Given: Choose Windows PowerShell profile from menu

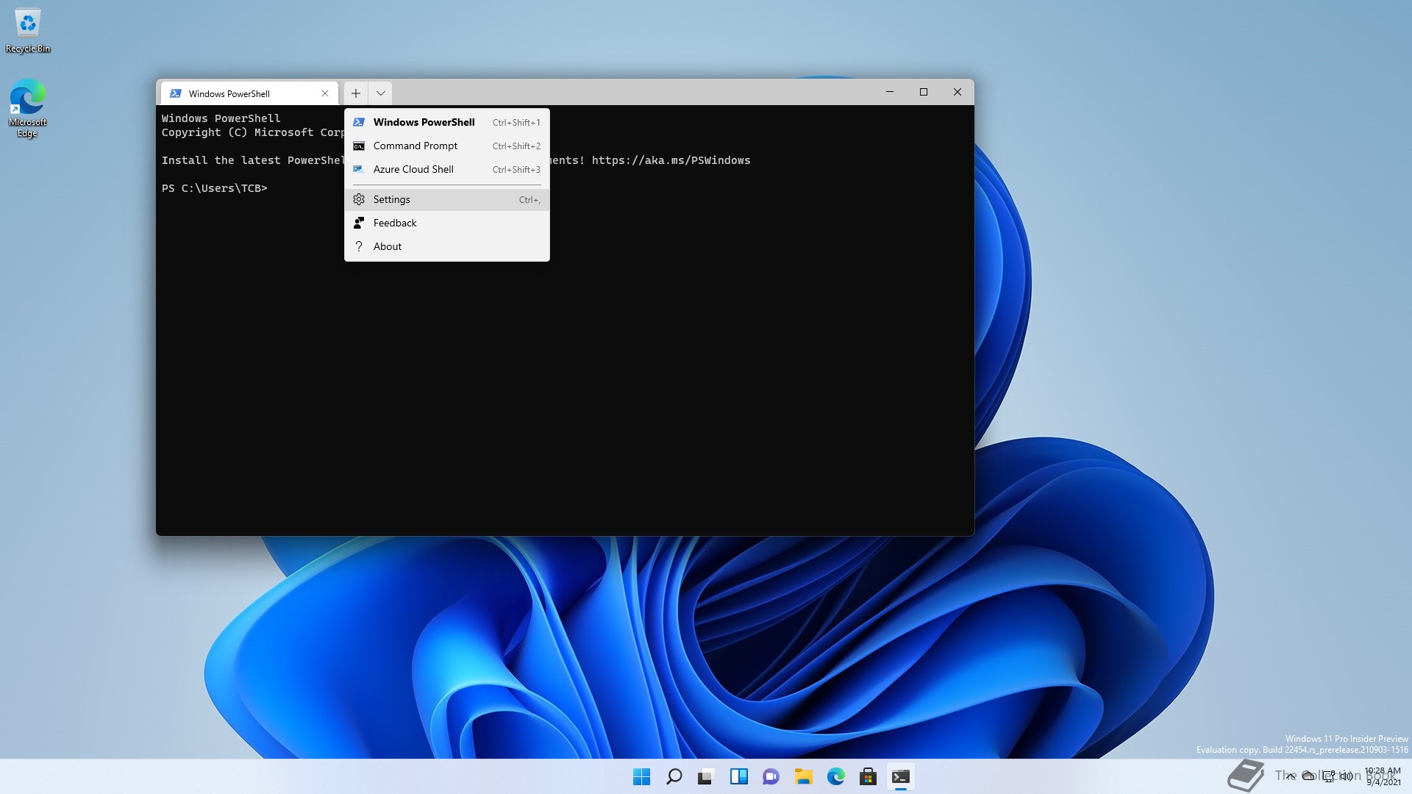Looking at the screenshot, I should tap(446, 122).
